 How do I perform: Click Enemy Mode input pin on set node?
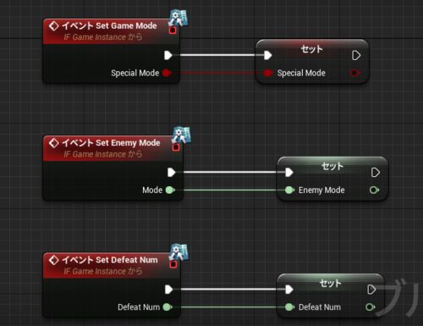tap(289, 190)
